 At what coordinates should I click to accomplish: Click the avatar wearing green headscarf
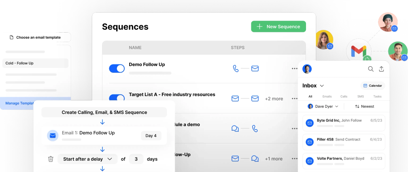(388, 22)
